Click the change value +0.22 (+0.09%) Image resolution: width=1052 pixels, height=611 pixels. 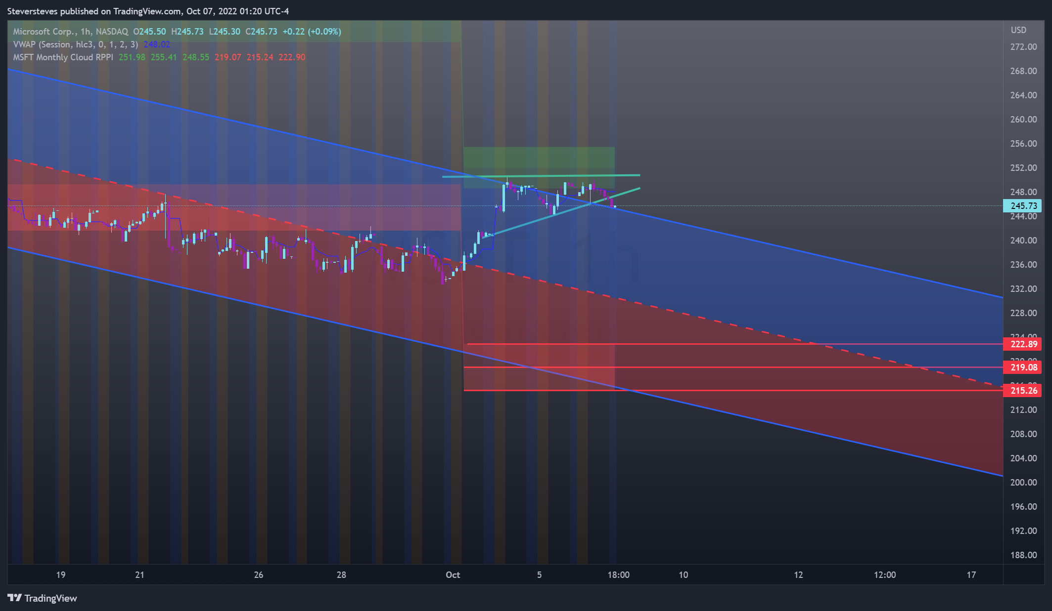(312, 31)
